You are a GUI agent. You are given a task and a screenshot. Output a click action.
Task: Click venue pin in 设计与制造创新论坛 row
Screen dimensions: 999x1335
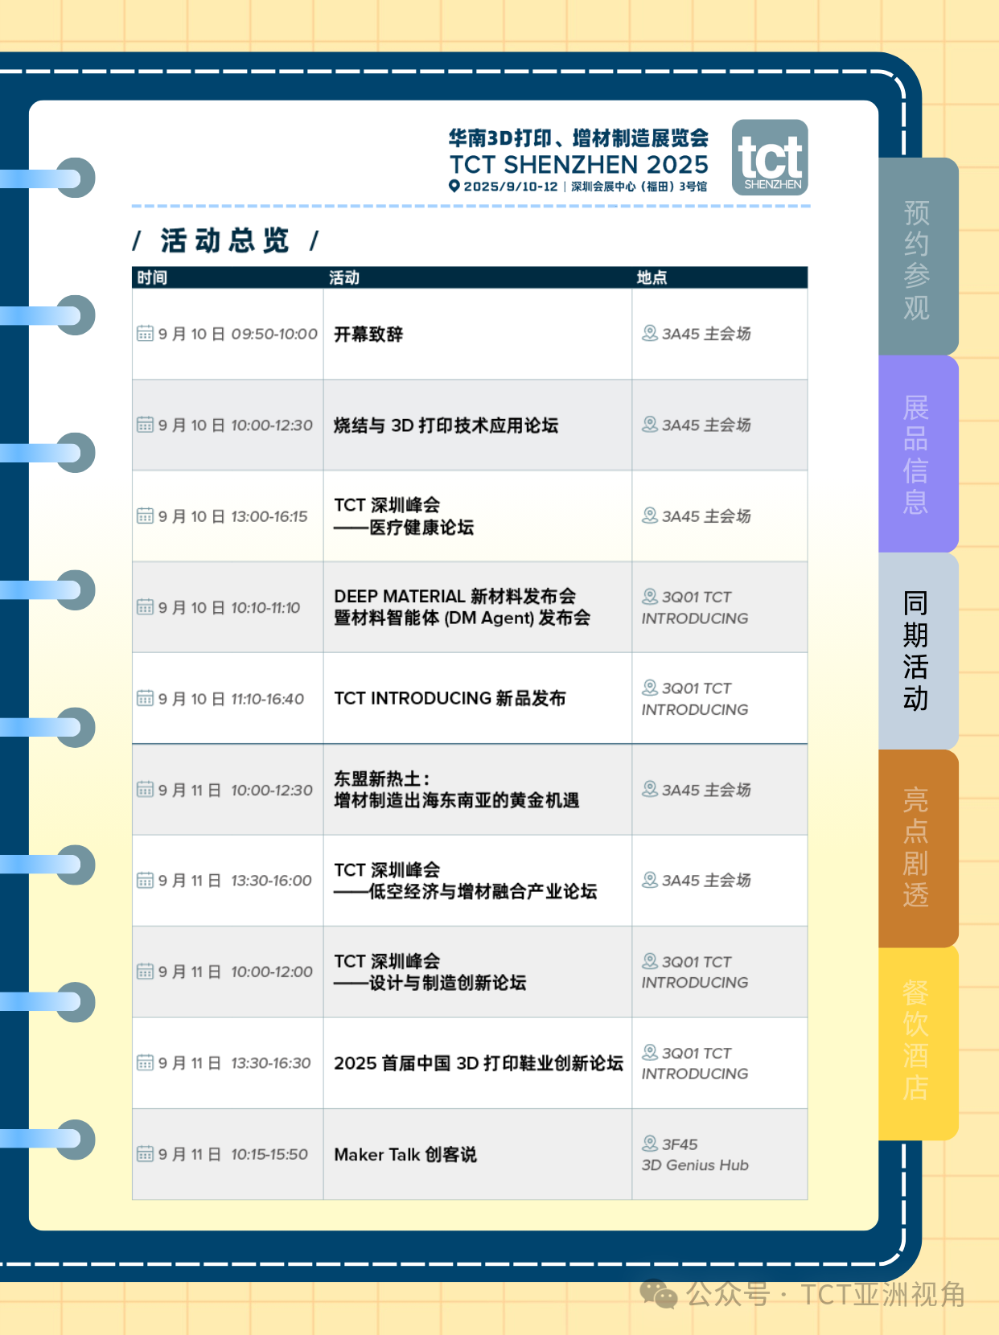[x=650, y=961]
